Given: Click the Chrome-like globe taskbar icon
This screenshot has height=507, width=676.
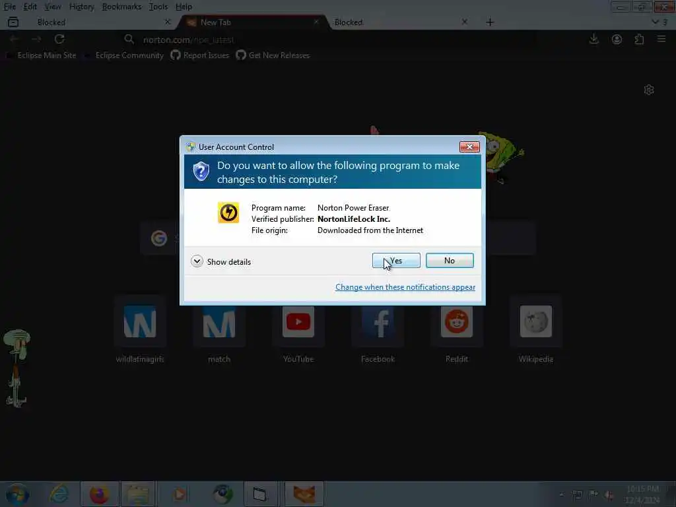Looking at the screenshot, I should click(x=223, y=494).
